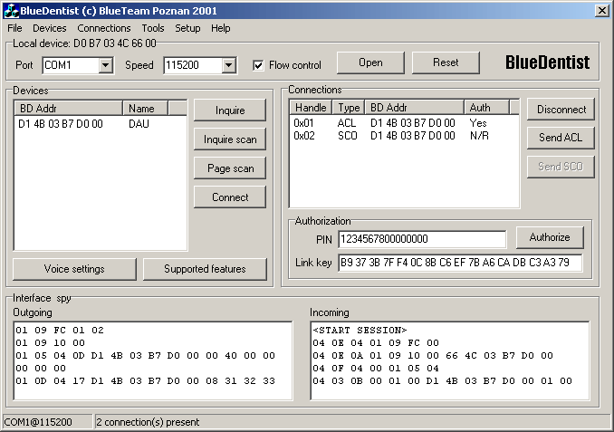Click the Send ACL button
The width and height of the screenshot is (614, 432).
tap(561, 138)
